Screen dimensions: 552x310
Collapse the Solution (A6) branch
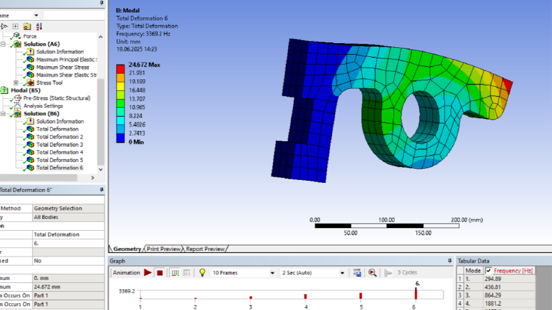3,44
